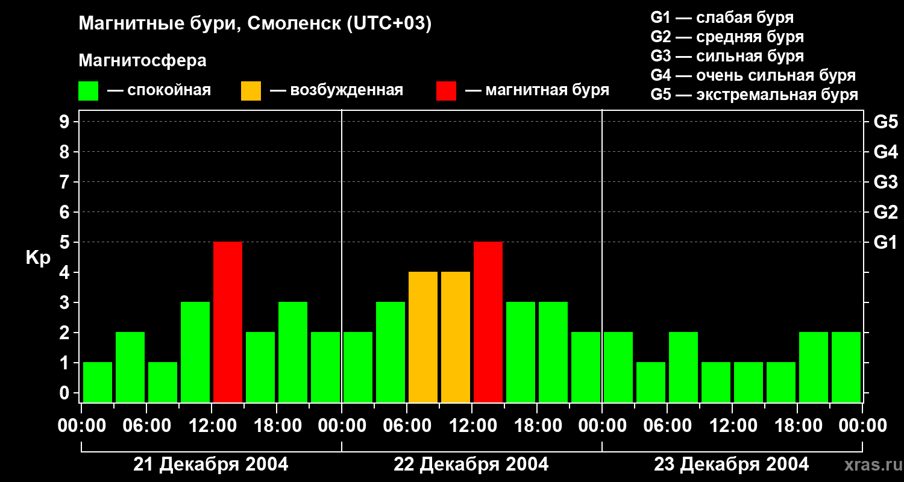
Task: Click the Kp 3 bar before 21 Декабря's red bar
Action: click(195, 352)
